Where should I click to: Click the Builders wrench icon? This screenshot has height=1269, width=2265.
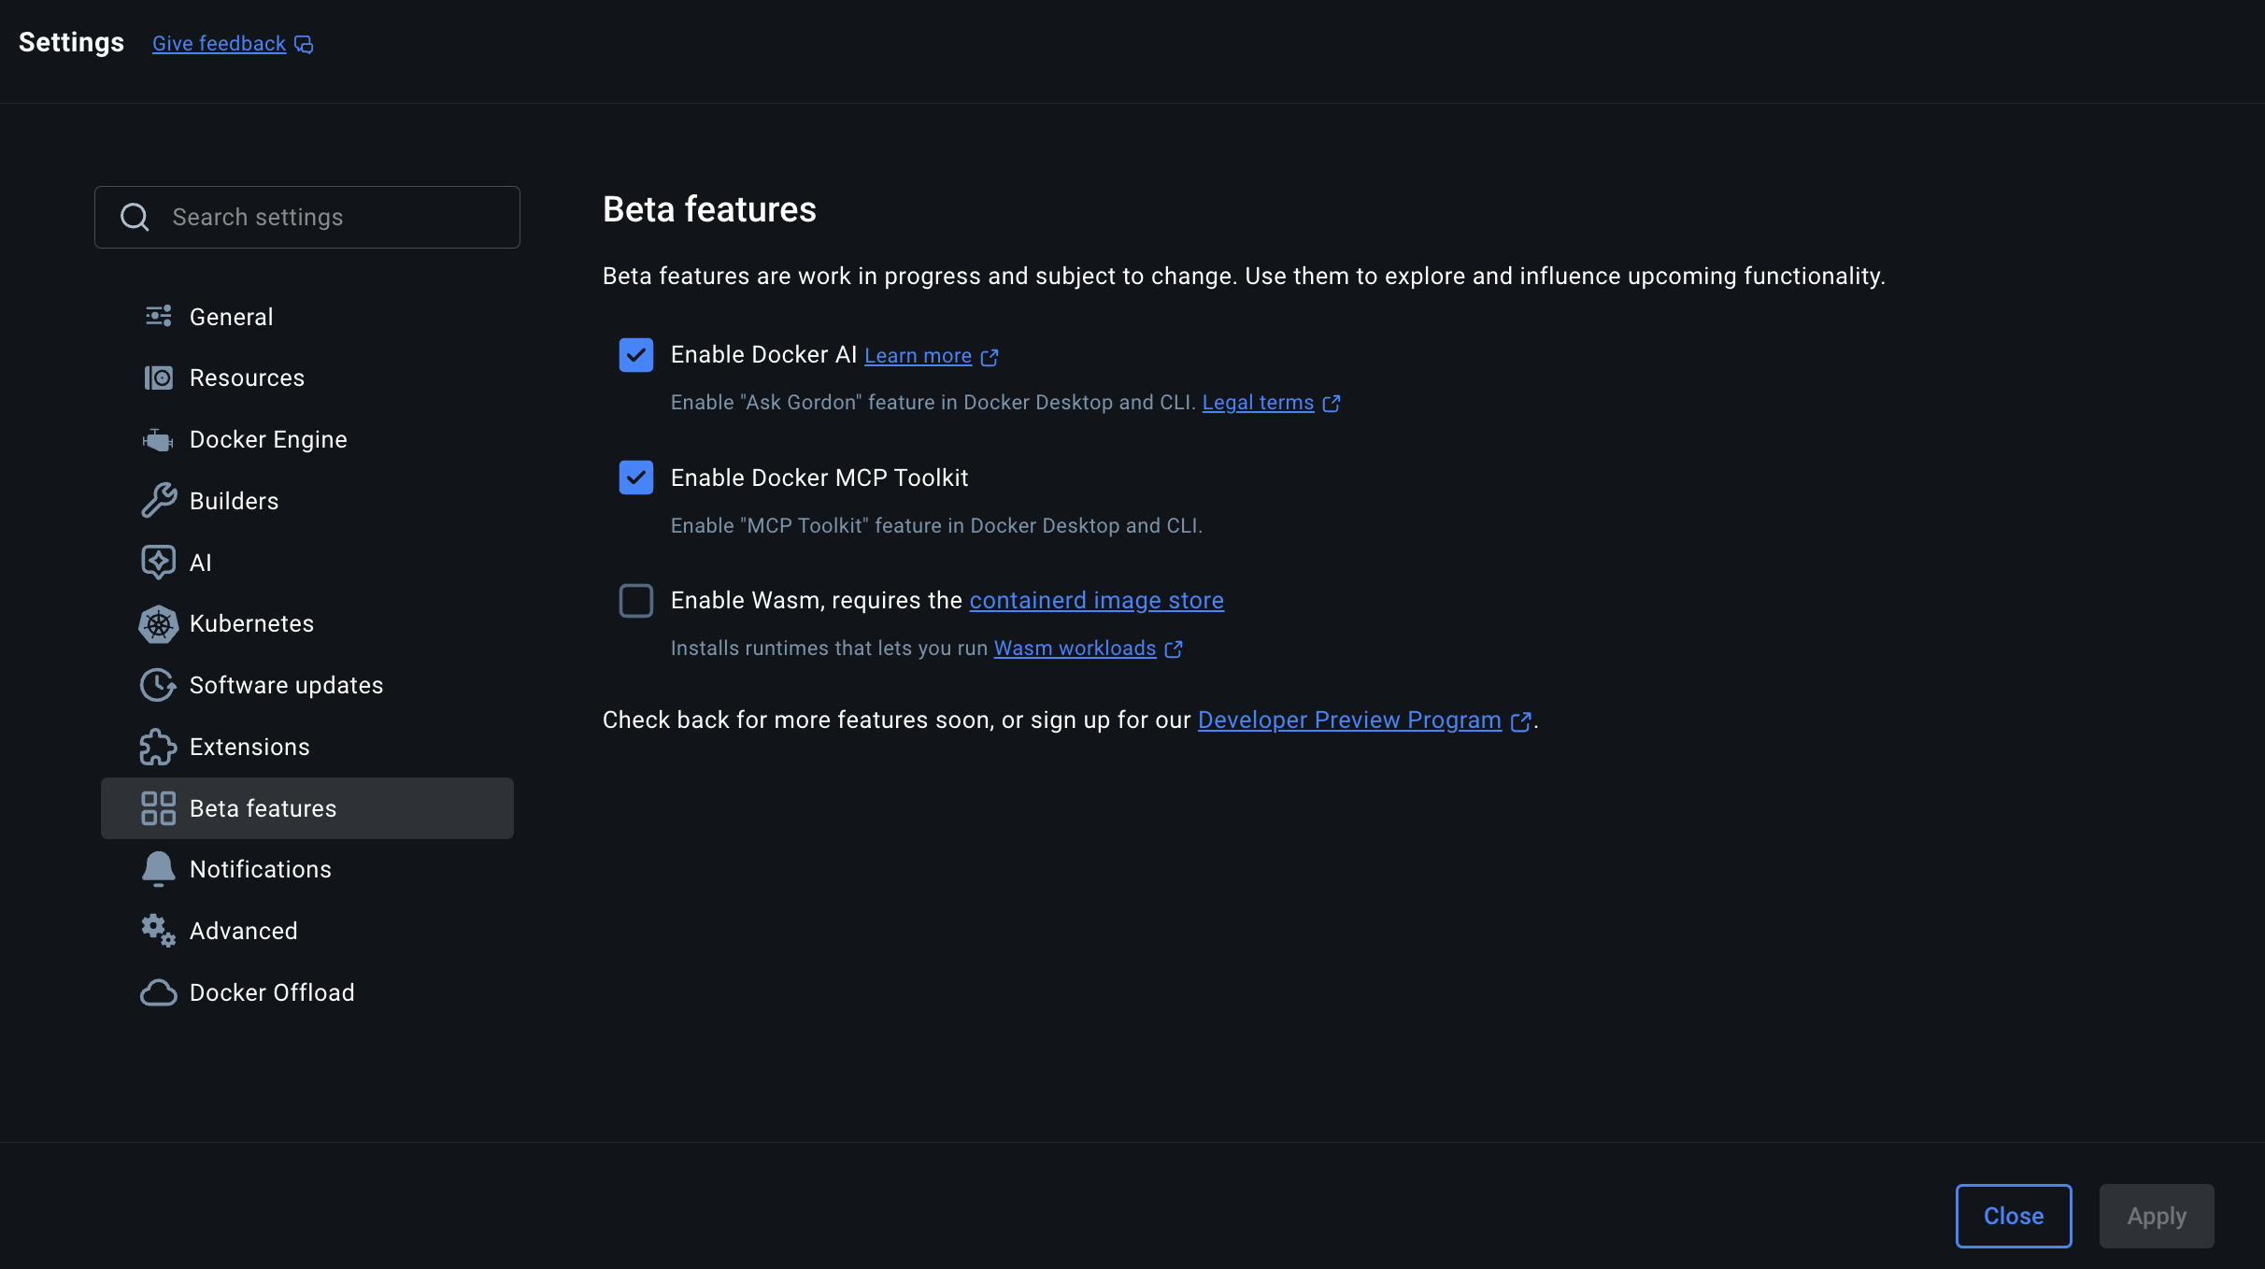click(158, 501)
